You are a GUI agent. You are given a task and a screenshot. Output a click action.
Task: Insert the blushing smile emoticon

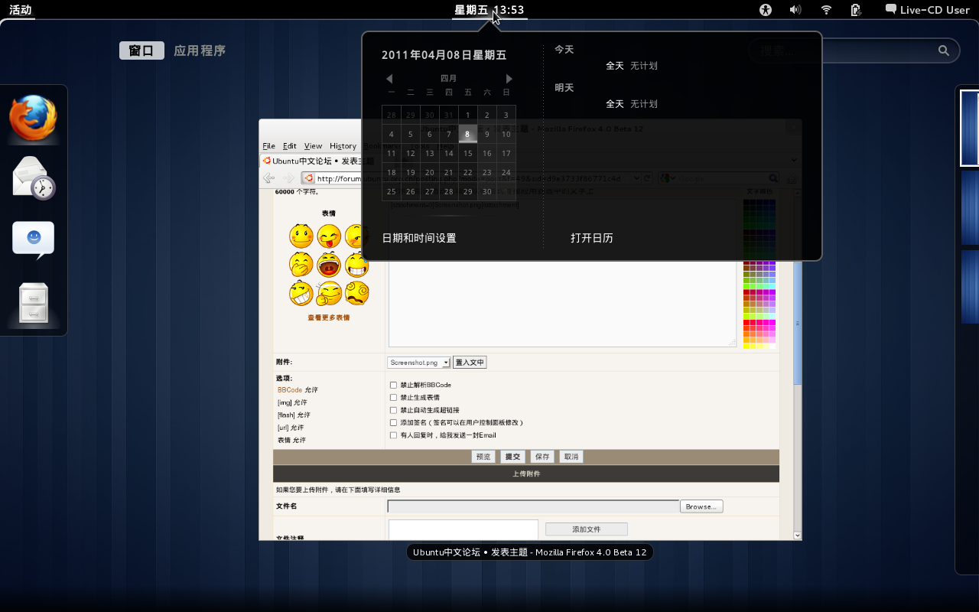pos(301,236)
